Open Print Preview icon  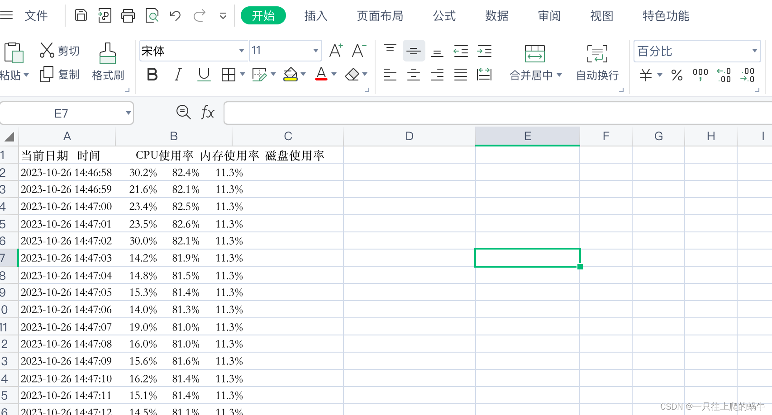[x=152, y=16]
